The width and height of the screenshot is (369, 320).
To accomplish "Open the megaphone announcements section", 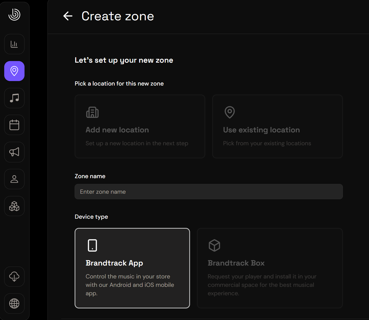I will click(x=14, y=152).
